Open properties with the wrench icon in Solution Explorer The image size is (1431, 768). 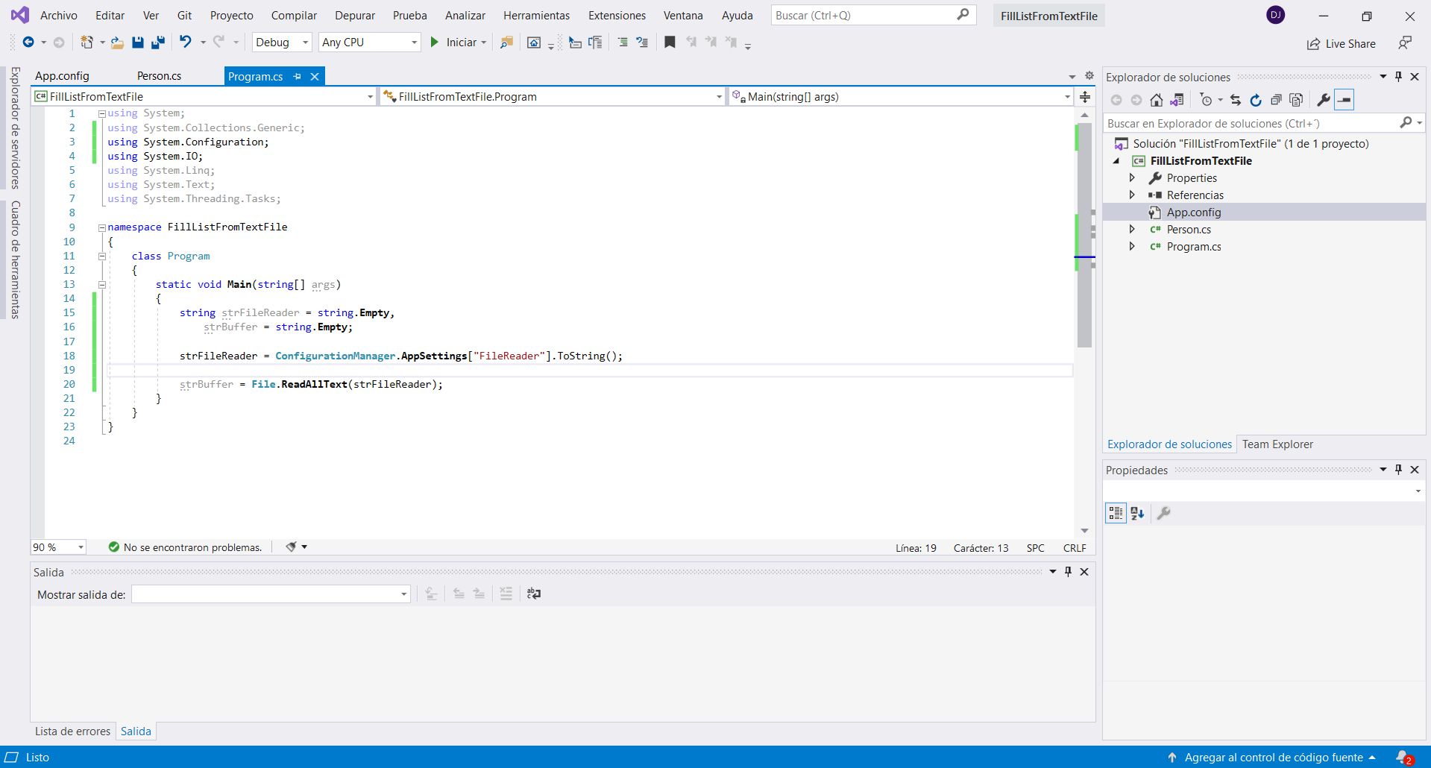click(1324, 100)
